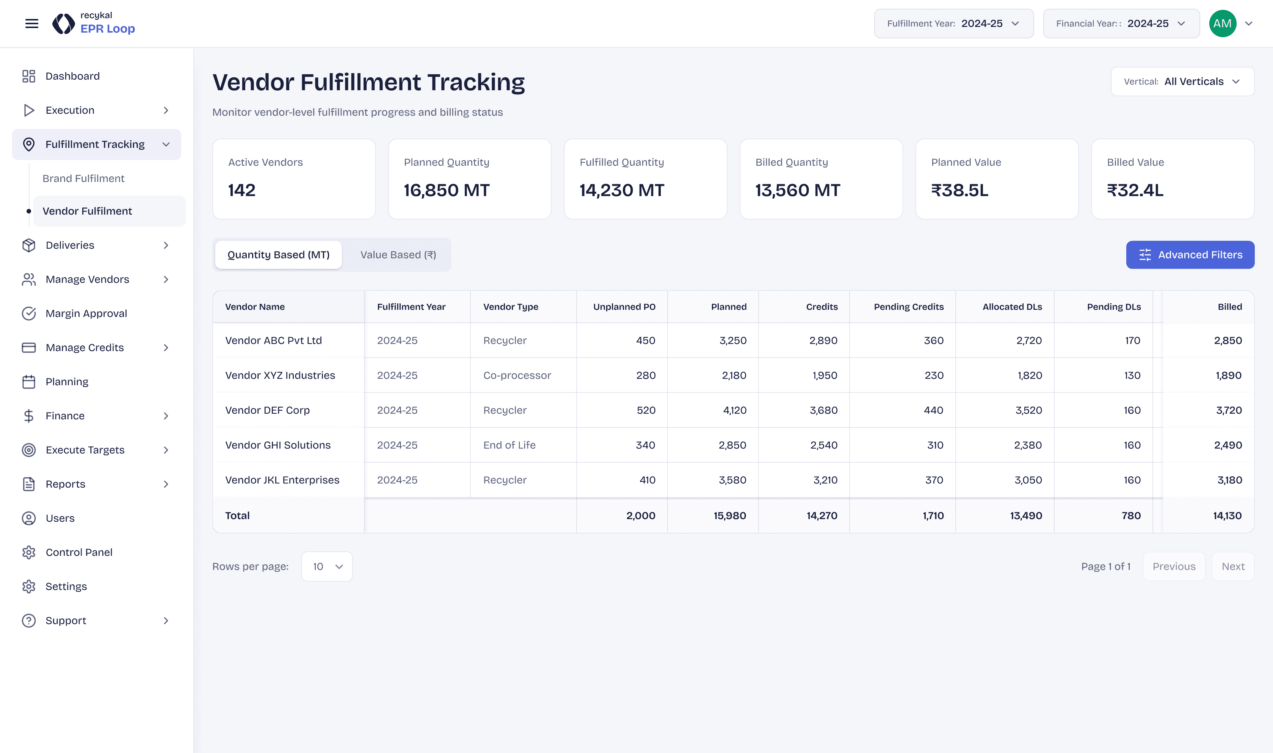
Task: Select the Quantity Based (MT) view
Action: pos(278,255)
